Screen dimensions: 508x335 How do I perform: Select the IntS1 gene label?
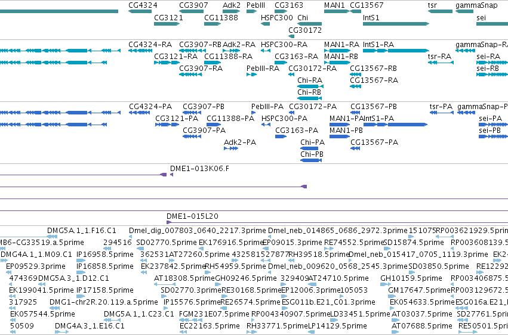pos(371,18)
